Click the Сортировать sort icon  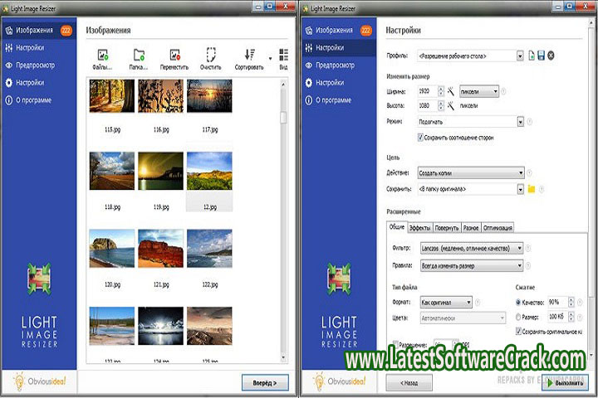click(248, 56)
